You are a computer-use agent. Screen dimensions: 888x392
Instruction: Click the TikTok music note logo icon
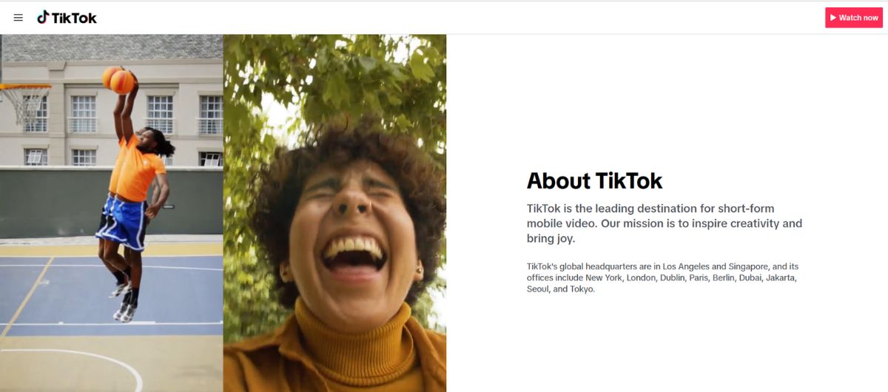coord(43,17)
